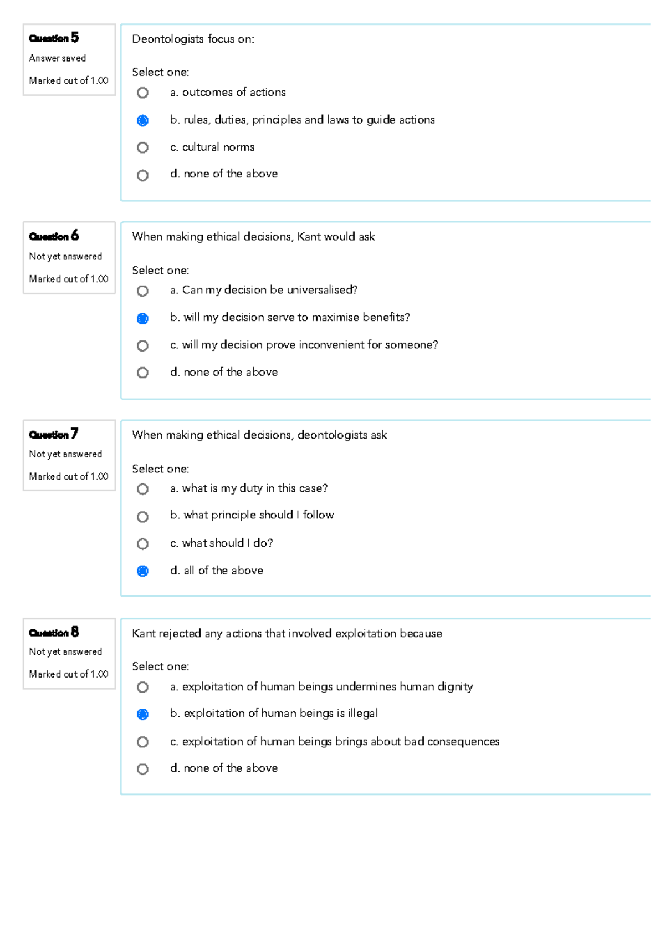Image resolution: width=665 pixels, height=942 pixels.
Task: Pick none of the above for Question 6
Action: pyautogui.click(x=143, y=373)
